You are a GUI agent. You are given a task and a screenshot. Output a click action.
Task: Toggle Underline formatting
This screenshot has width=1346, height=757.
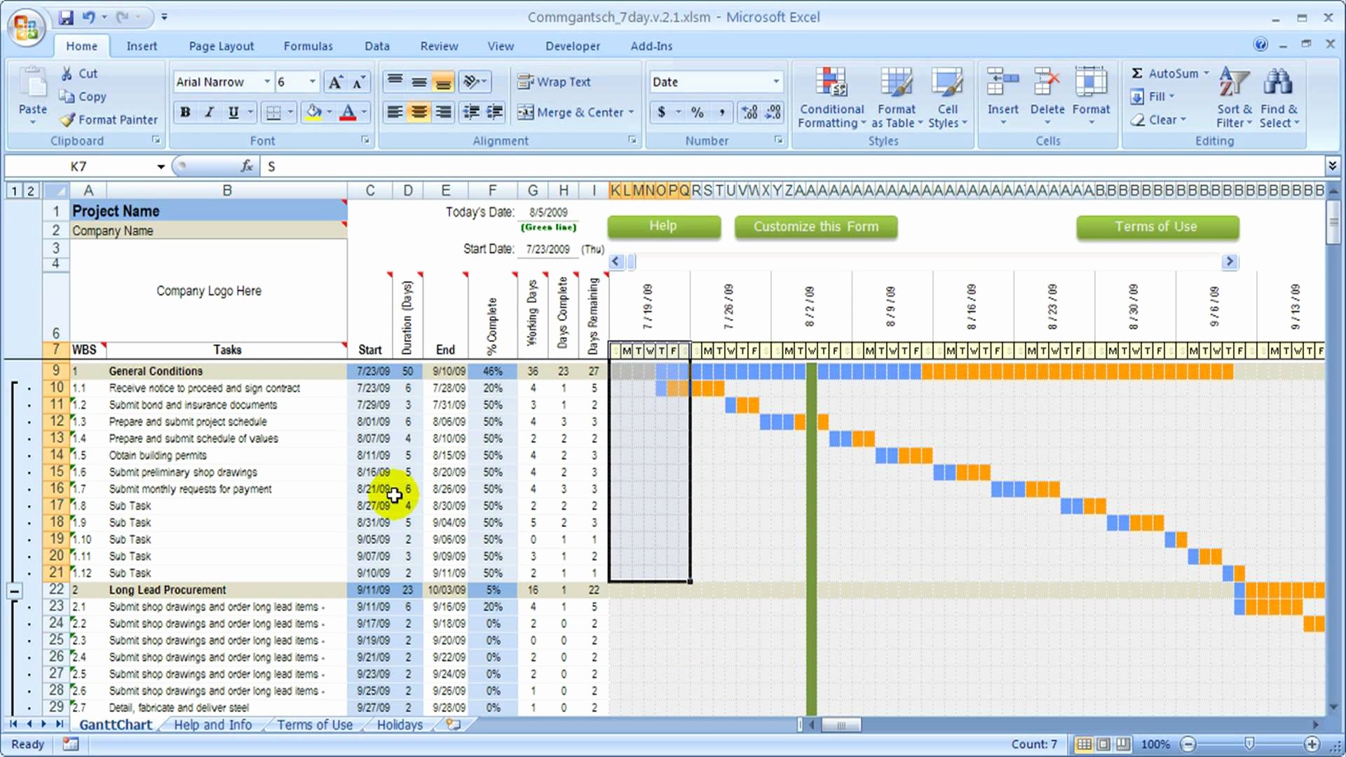233,112
